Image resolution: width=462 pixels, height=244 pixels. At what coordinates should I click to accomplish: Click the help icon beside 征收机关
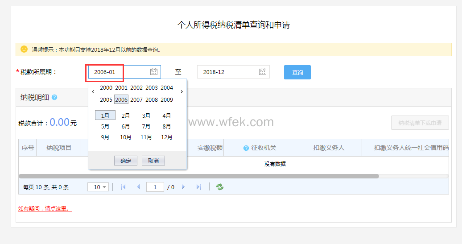(x=246, y=148)
